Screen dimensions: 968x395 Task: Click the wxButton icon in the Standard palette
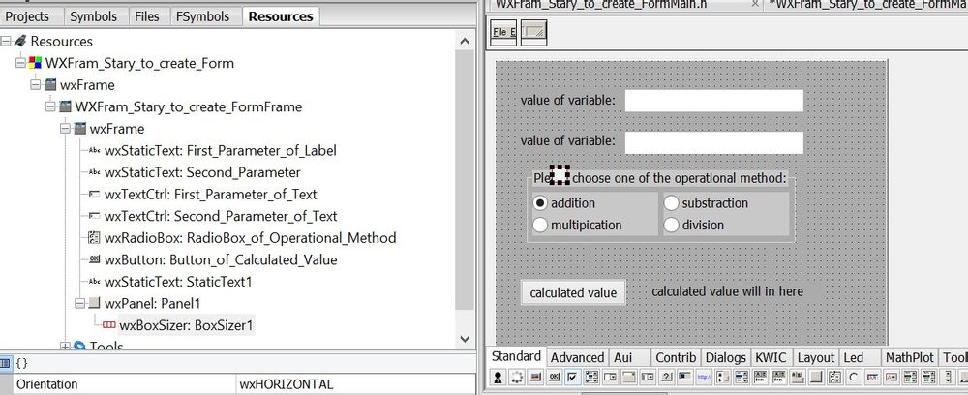point(555,378)
